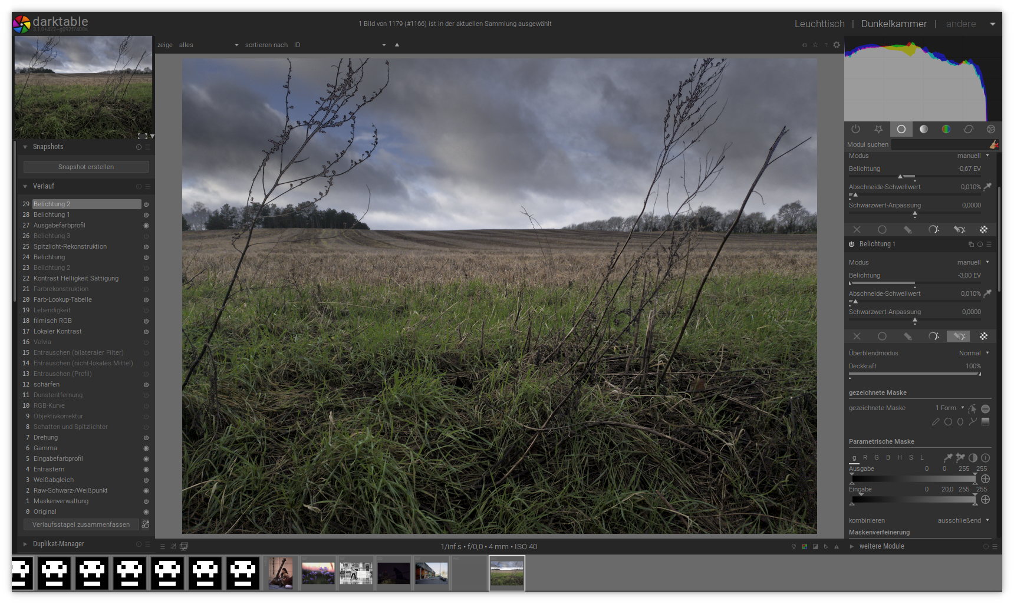Switch to Dunkelkammer view
Screen dimensions: 1014x604
894,24
